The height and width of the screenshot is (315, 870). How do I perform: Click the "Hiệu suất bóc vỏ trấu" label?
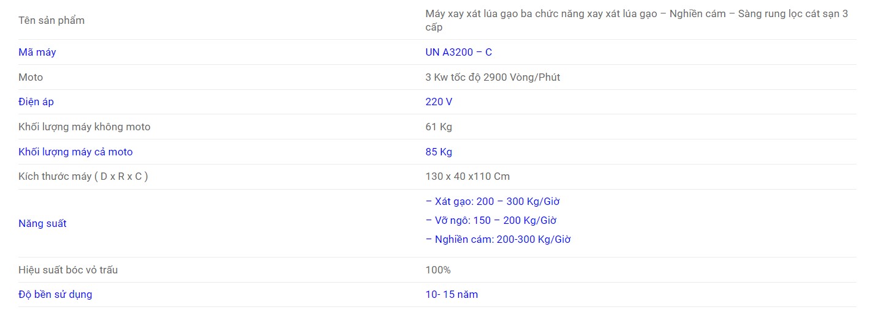pos(68,270)
